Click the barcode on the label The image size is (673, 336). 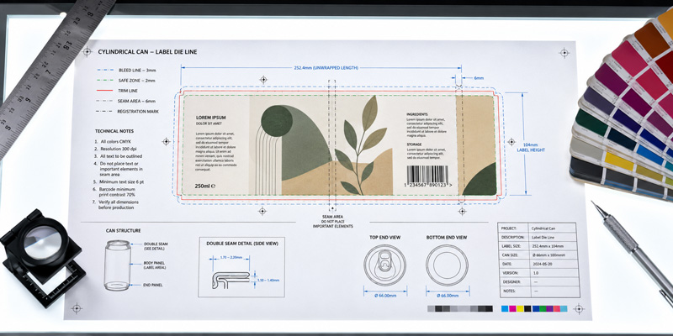pos(427,174)
